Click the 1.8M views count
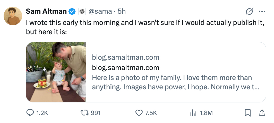Screen dimensions: 274x123 click(206, 113)
